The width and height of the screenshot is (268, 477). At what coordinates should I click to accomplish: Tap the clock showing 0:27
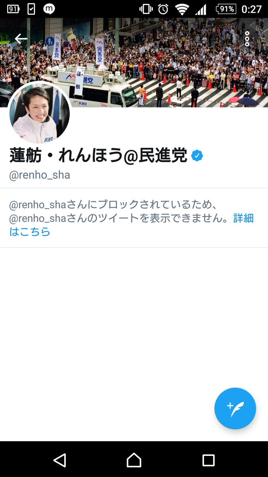[x=252, y=9]
